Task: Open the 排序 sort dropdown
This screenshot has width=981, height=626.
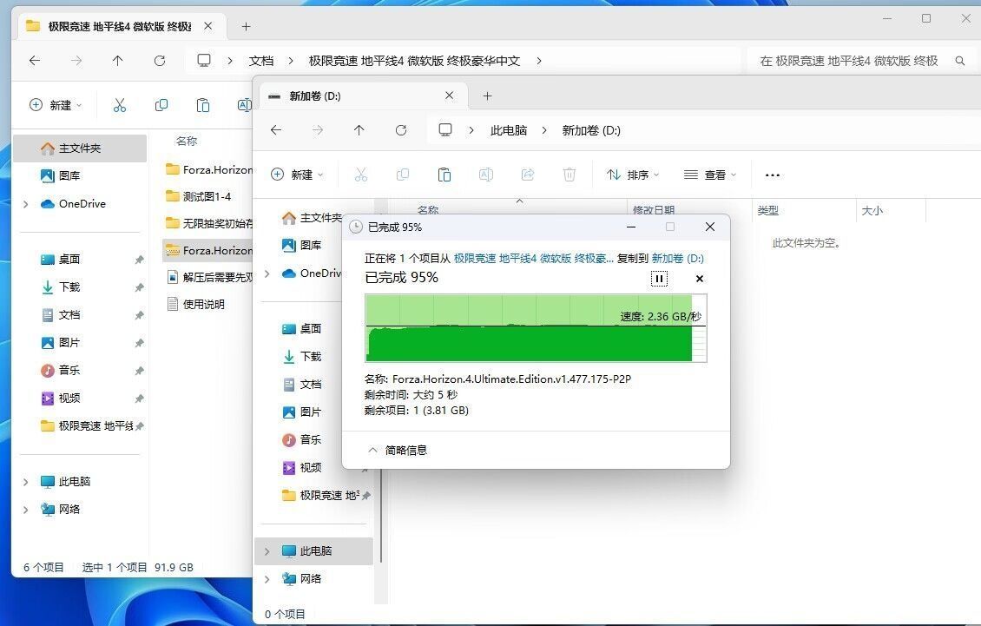Action: 633,175
